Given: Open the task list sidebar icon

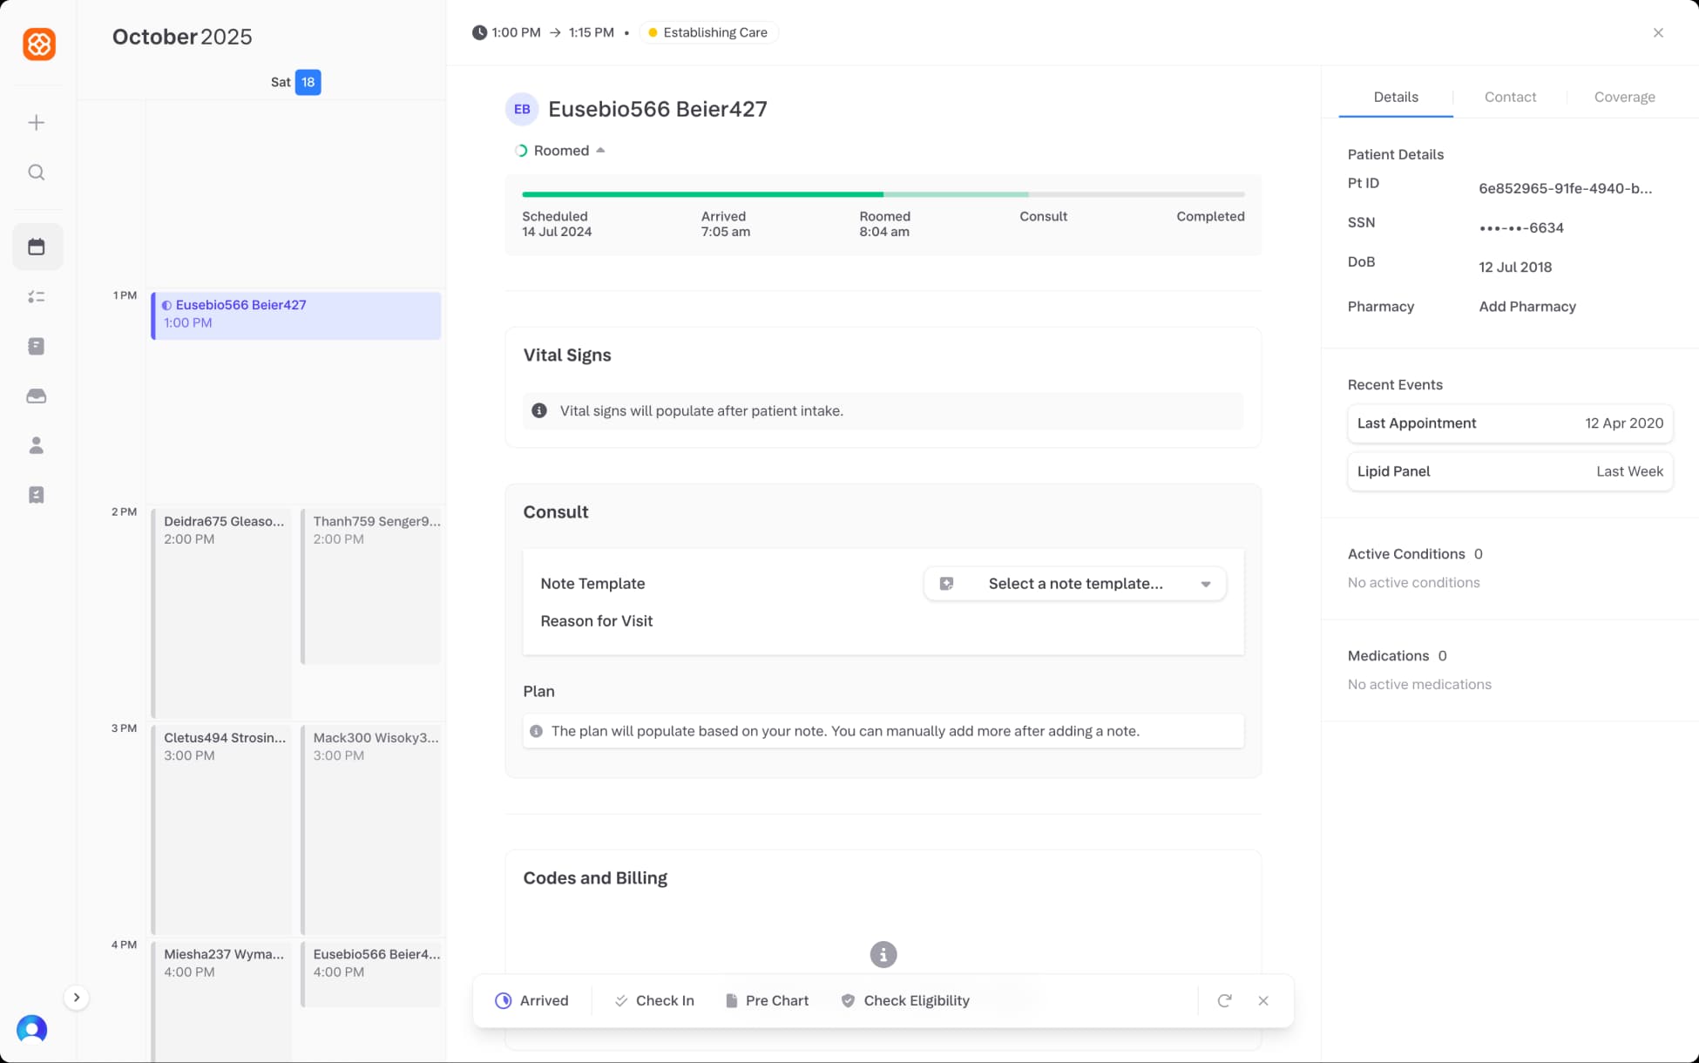Looking at the screenshot, I should coord(37,297).
